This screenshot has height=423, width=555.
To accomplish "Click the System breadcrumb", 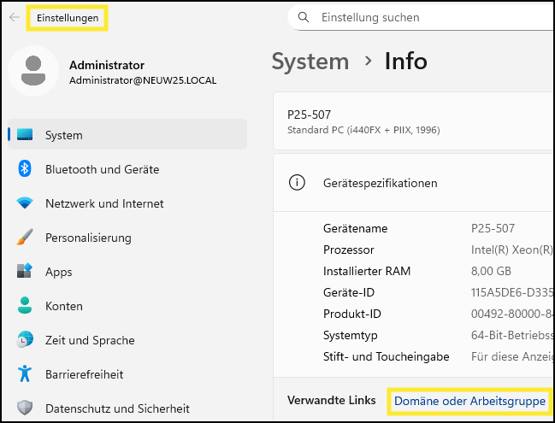I will (310, 62).
